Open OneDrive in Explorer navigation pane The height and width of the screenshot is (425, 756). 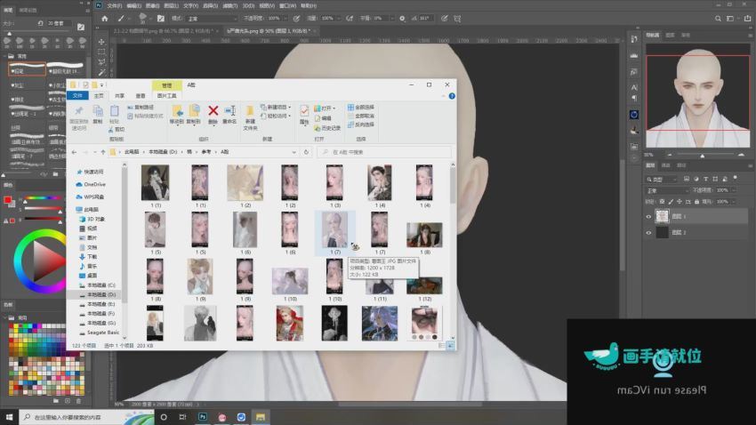click(91, 184)
